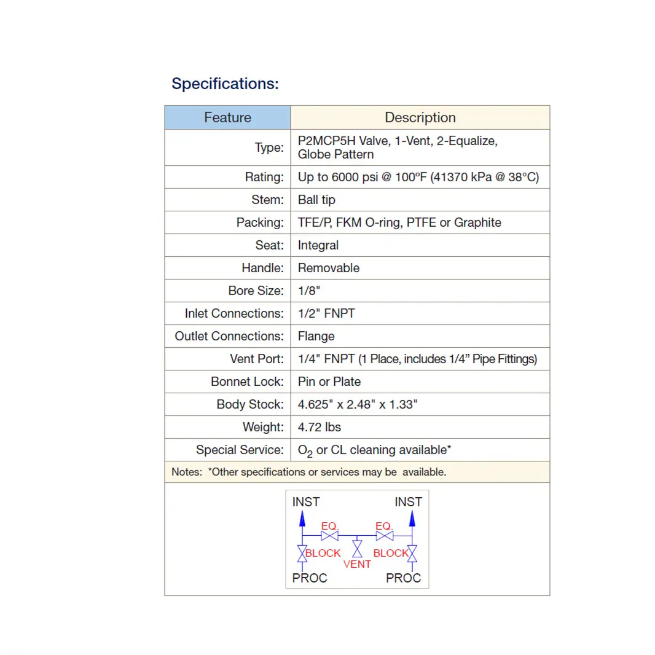Select the Inlet Connections 1/2" FNPT cell
Viewport: 655px width, 655px height.
[420, 313]
